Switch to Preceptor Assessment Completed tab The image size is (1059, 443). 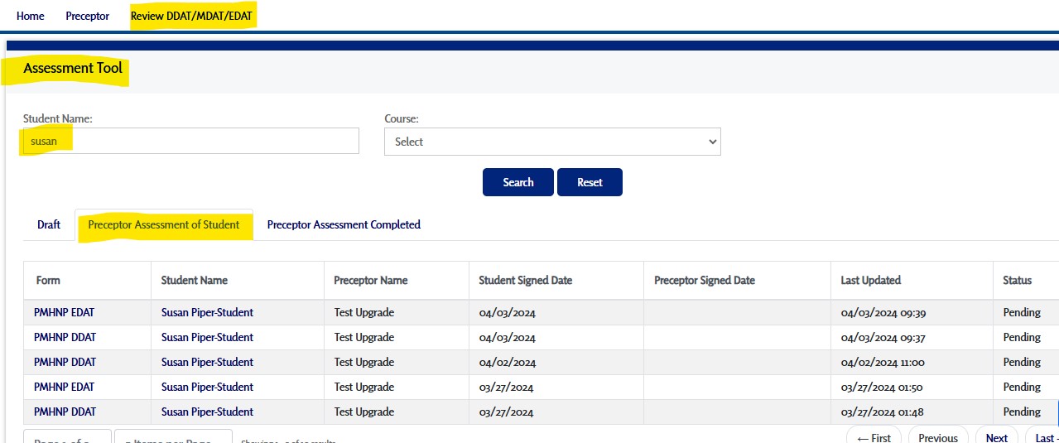tap(344, 224)
